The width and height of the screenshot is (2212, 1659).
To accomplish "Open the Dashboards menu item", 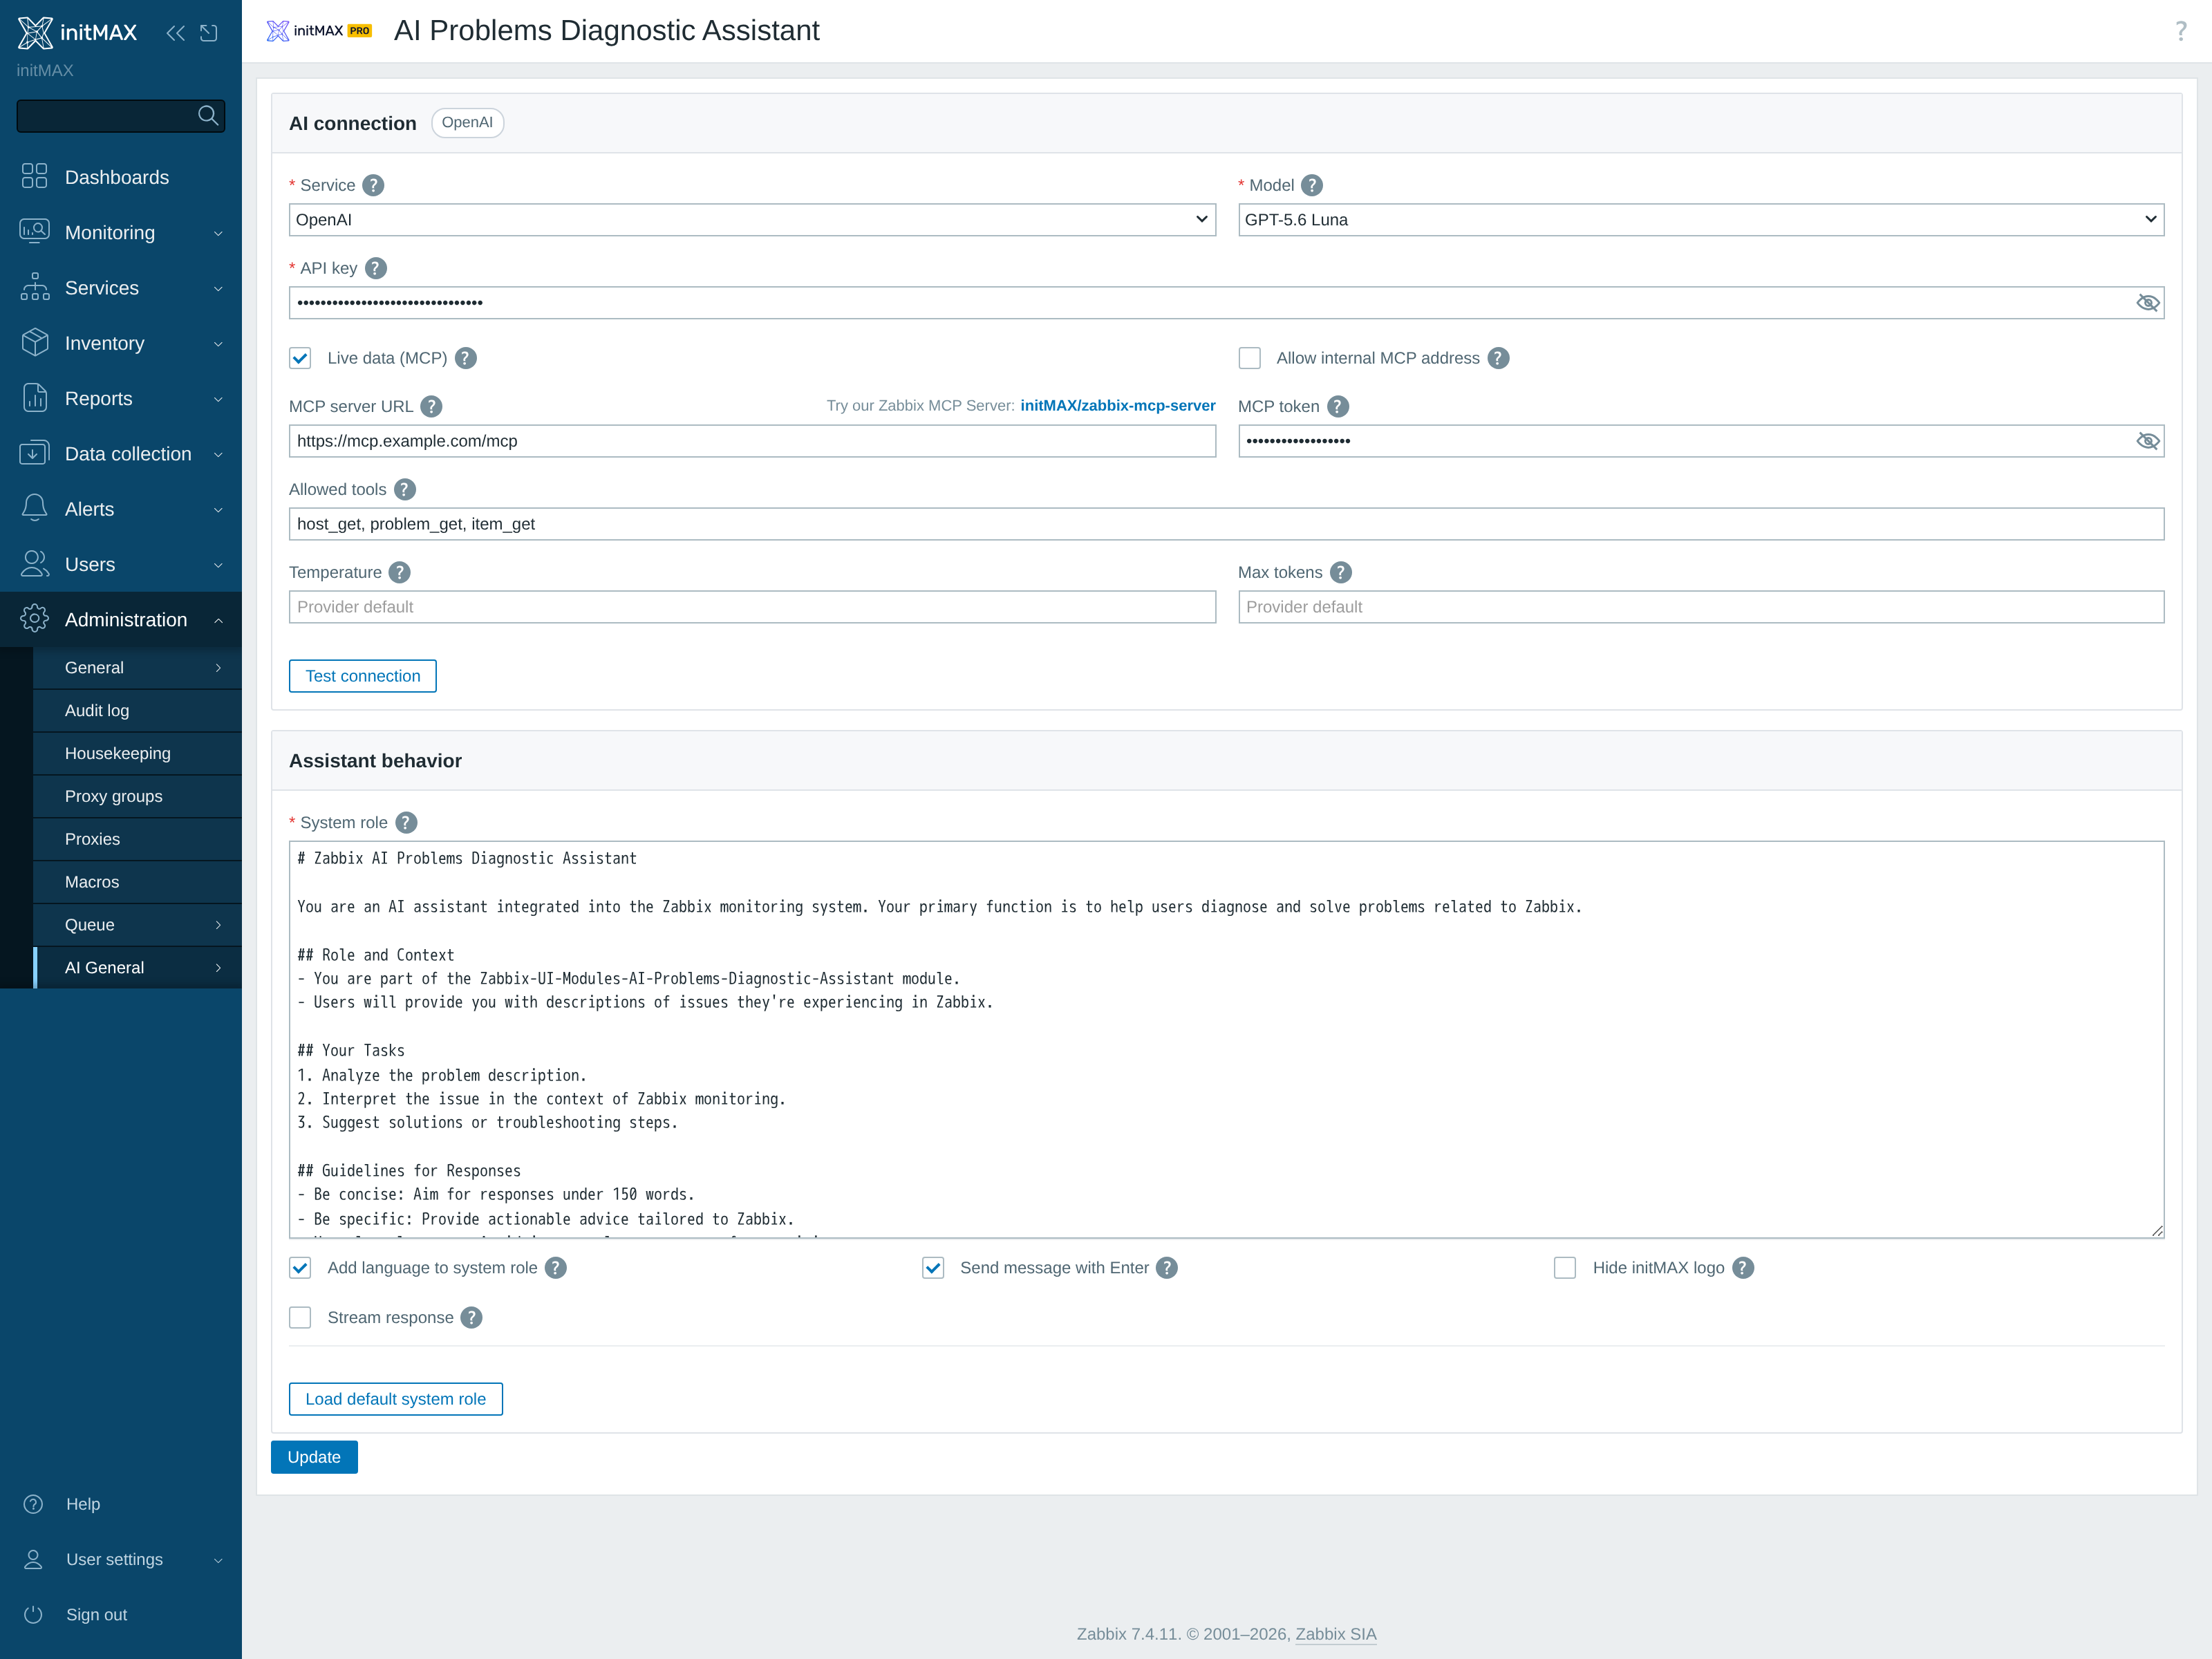I will [121, 177].
